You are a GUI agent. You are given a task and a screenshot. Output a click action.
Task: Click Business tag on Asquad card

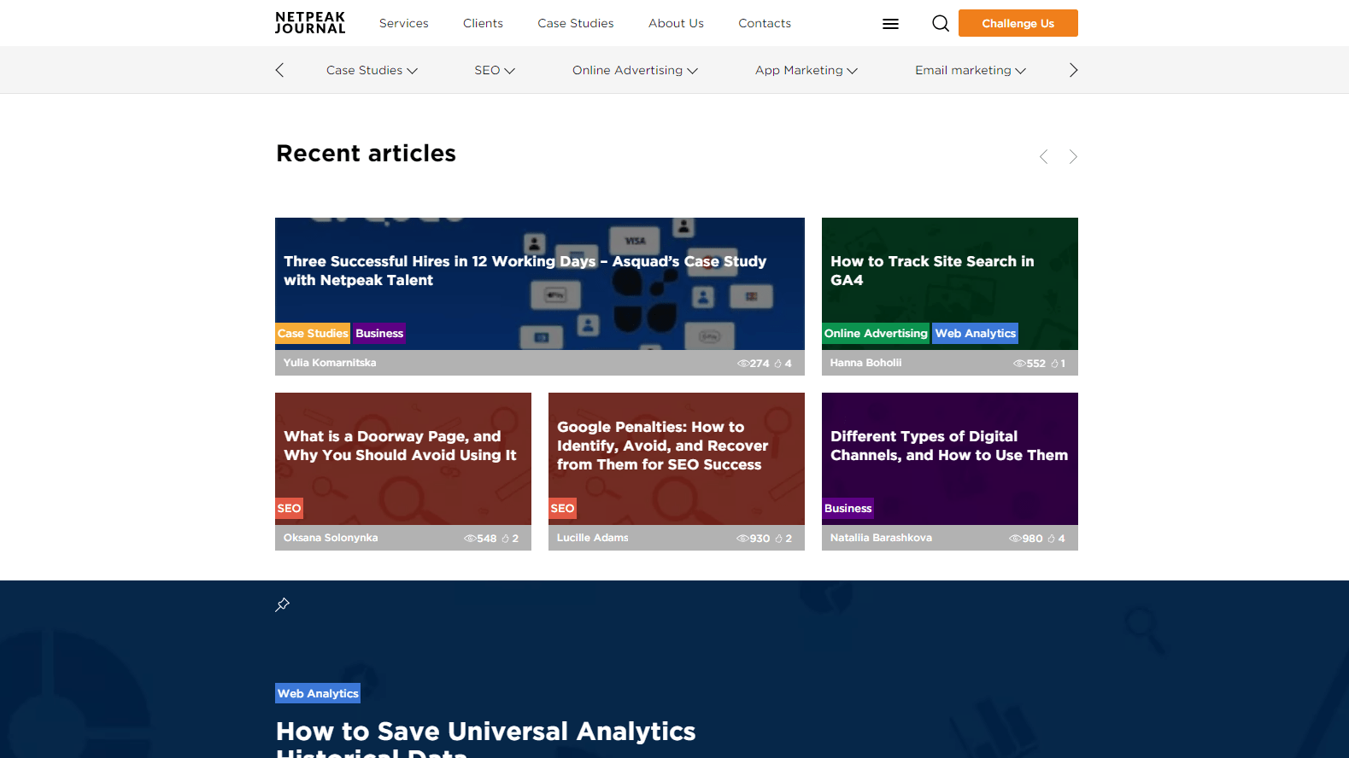379,333
